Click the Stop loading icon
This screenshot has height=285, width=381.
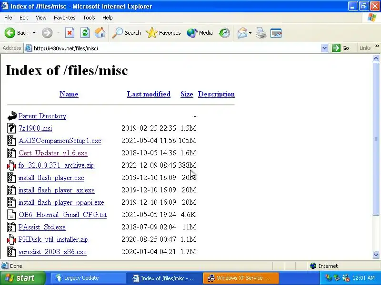click(x=70, y=33)
